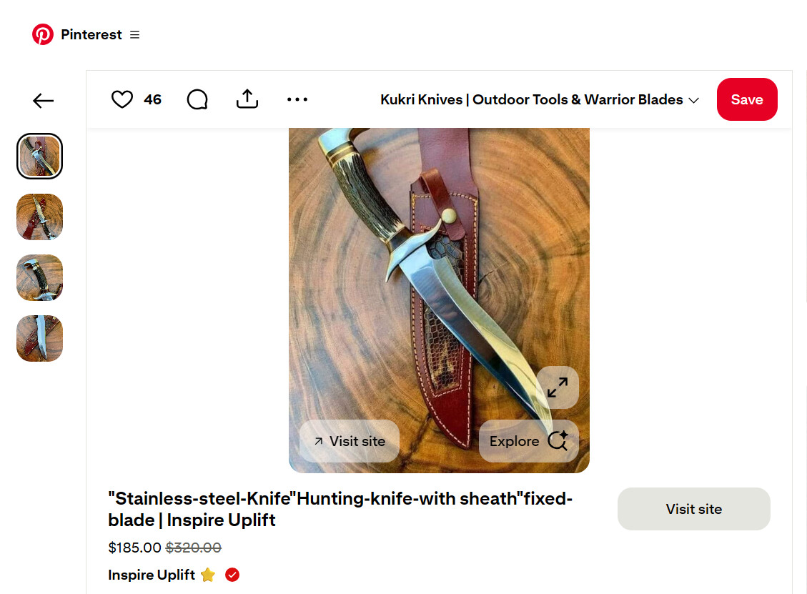The height and width of the screenshot is (594, 807).
Task: Open the Inspire Uplift seller profile
Action: tap(152, 575)
